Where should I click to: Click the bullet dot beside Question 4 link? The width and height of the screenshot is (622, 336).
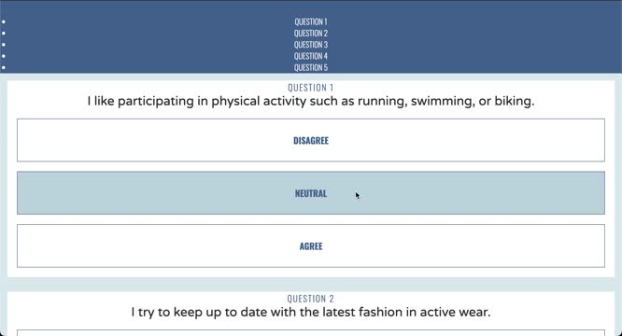pos(4,56)
